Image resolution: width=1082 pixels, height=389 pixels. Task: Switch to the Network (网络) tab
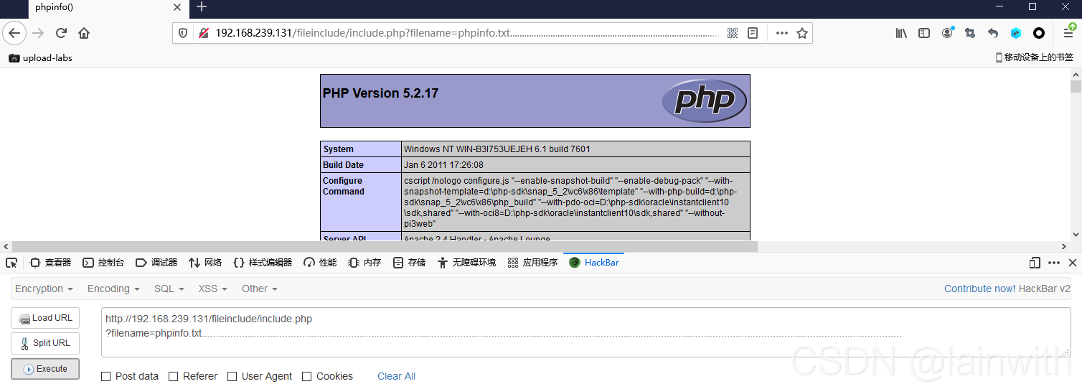[205, 263]
